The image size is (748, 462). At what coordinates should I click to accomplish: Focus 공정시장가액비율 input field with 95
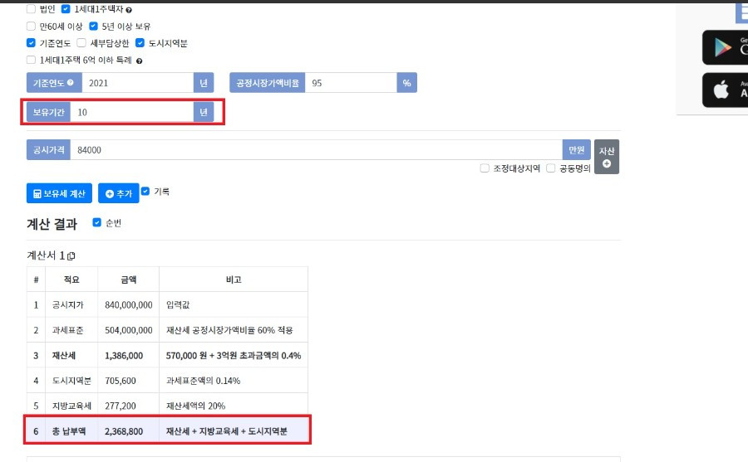point(351,83)
